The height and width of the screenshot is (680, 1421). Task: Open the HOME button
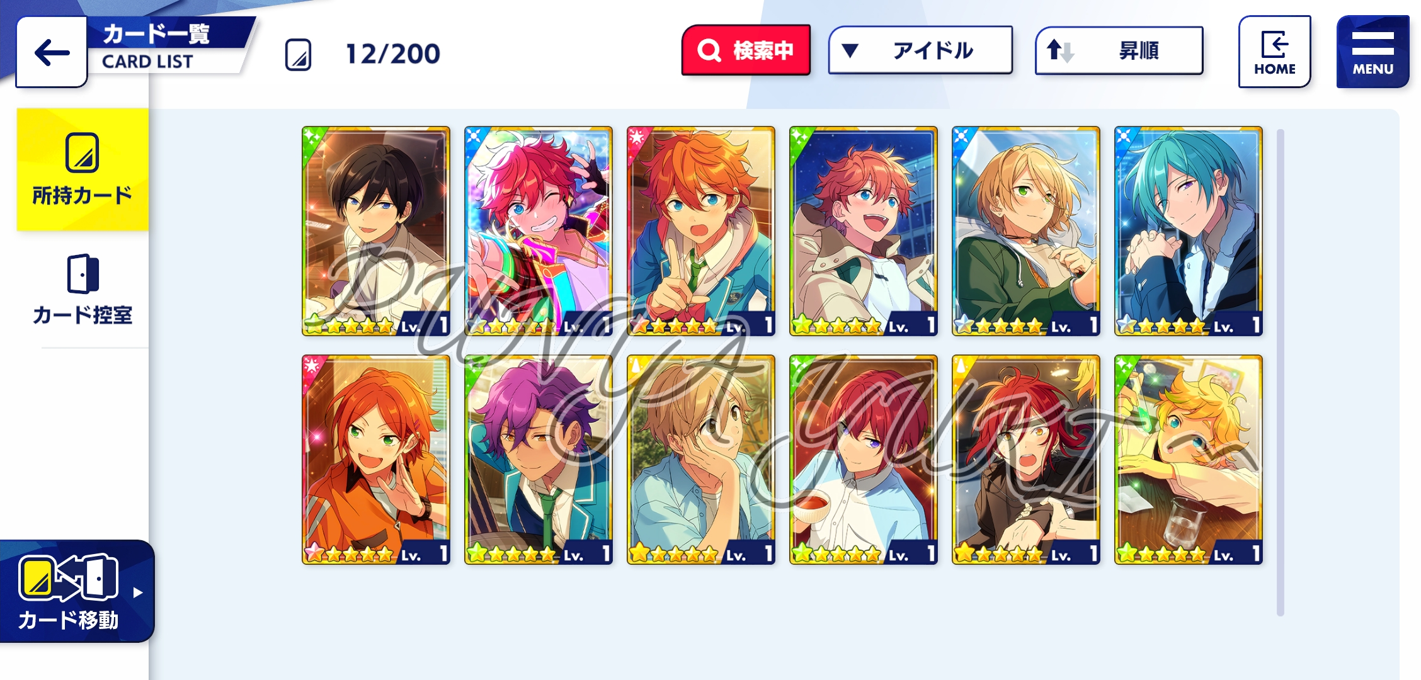pyautogui.click(x=1274, y=52)
